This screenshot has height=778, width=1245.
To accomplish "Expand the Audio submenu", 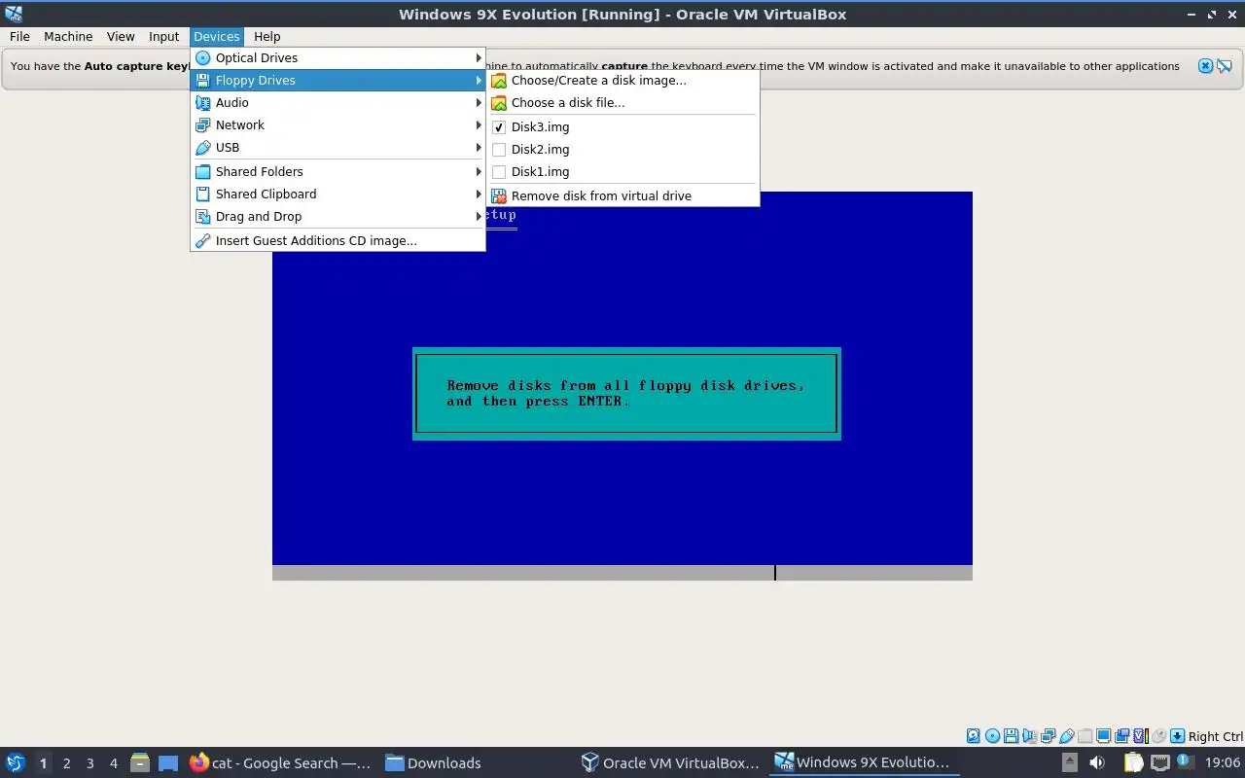I will (x=338, y=102).
